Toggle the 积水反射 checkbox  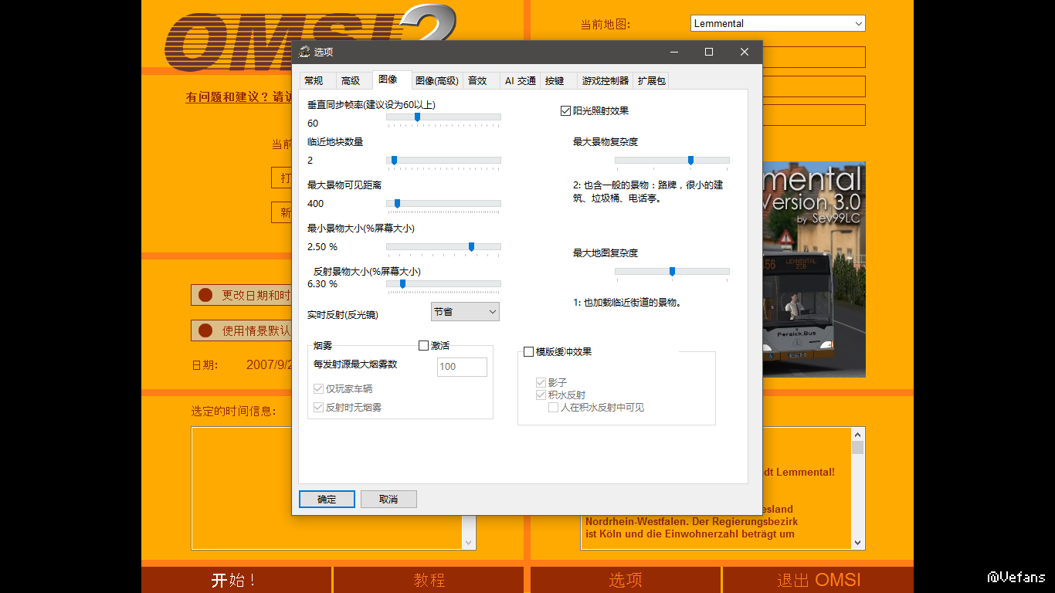pos(541,395)
